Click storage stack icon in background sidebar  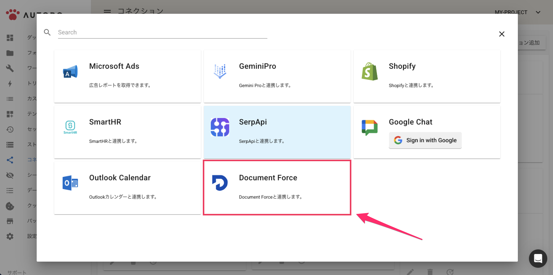coord(10,145)
